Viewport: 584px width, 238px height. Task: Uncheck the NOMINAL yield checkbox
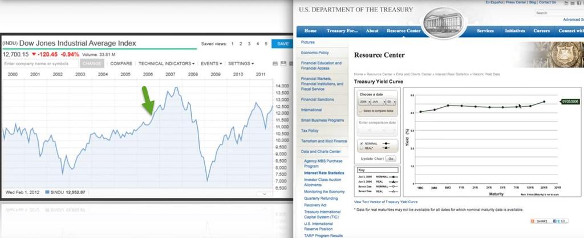point(361,143)
